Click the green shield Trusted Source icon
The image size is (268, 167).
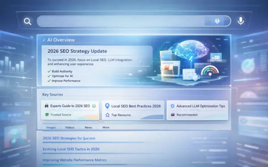47,115
